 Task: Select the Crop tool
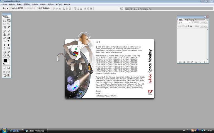pyautogui.click(x=5, y=27)
